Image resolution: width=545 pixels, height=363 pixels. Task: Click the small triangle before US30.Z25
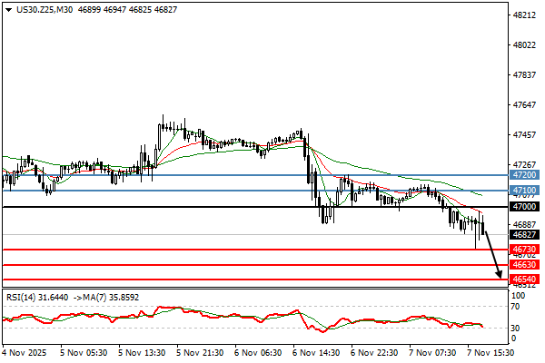click(x=8, y=10)
